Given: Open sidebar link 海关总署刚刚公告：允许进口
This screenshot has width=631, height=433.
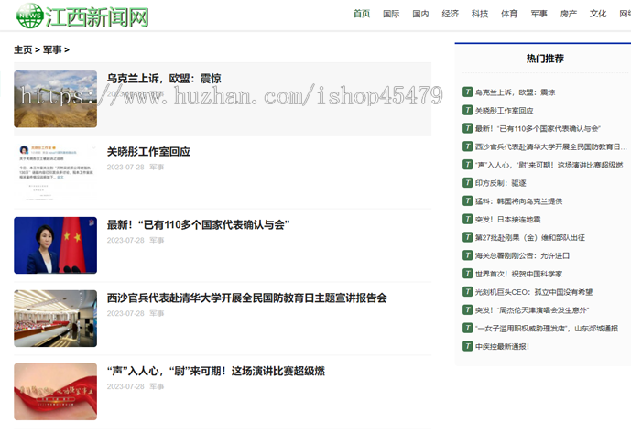Looking at the screenshot, I should click(522, 255).
